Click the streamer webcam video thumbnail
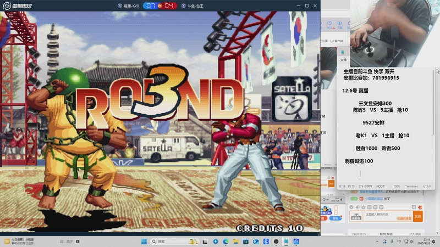This screenshot has height=247, width=440. (x=395, y=33)
